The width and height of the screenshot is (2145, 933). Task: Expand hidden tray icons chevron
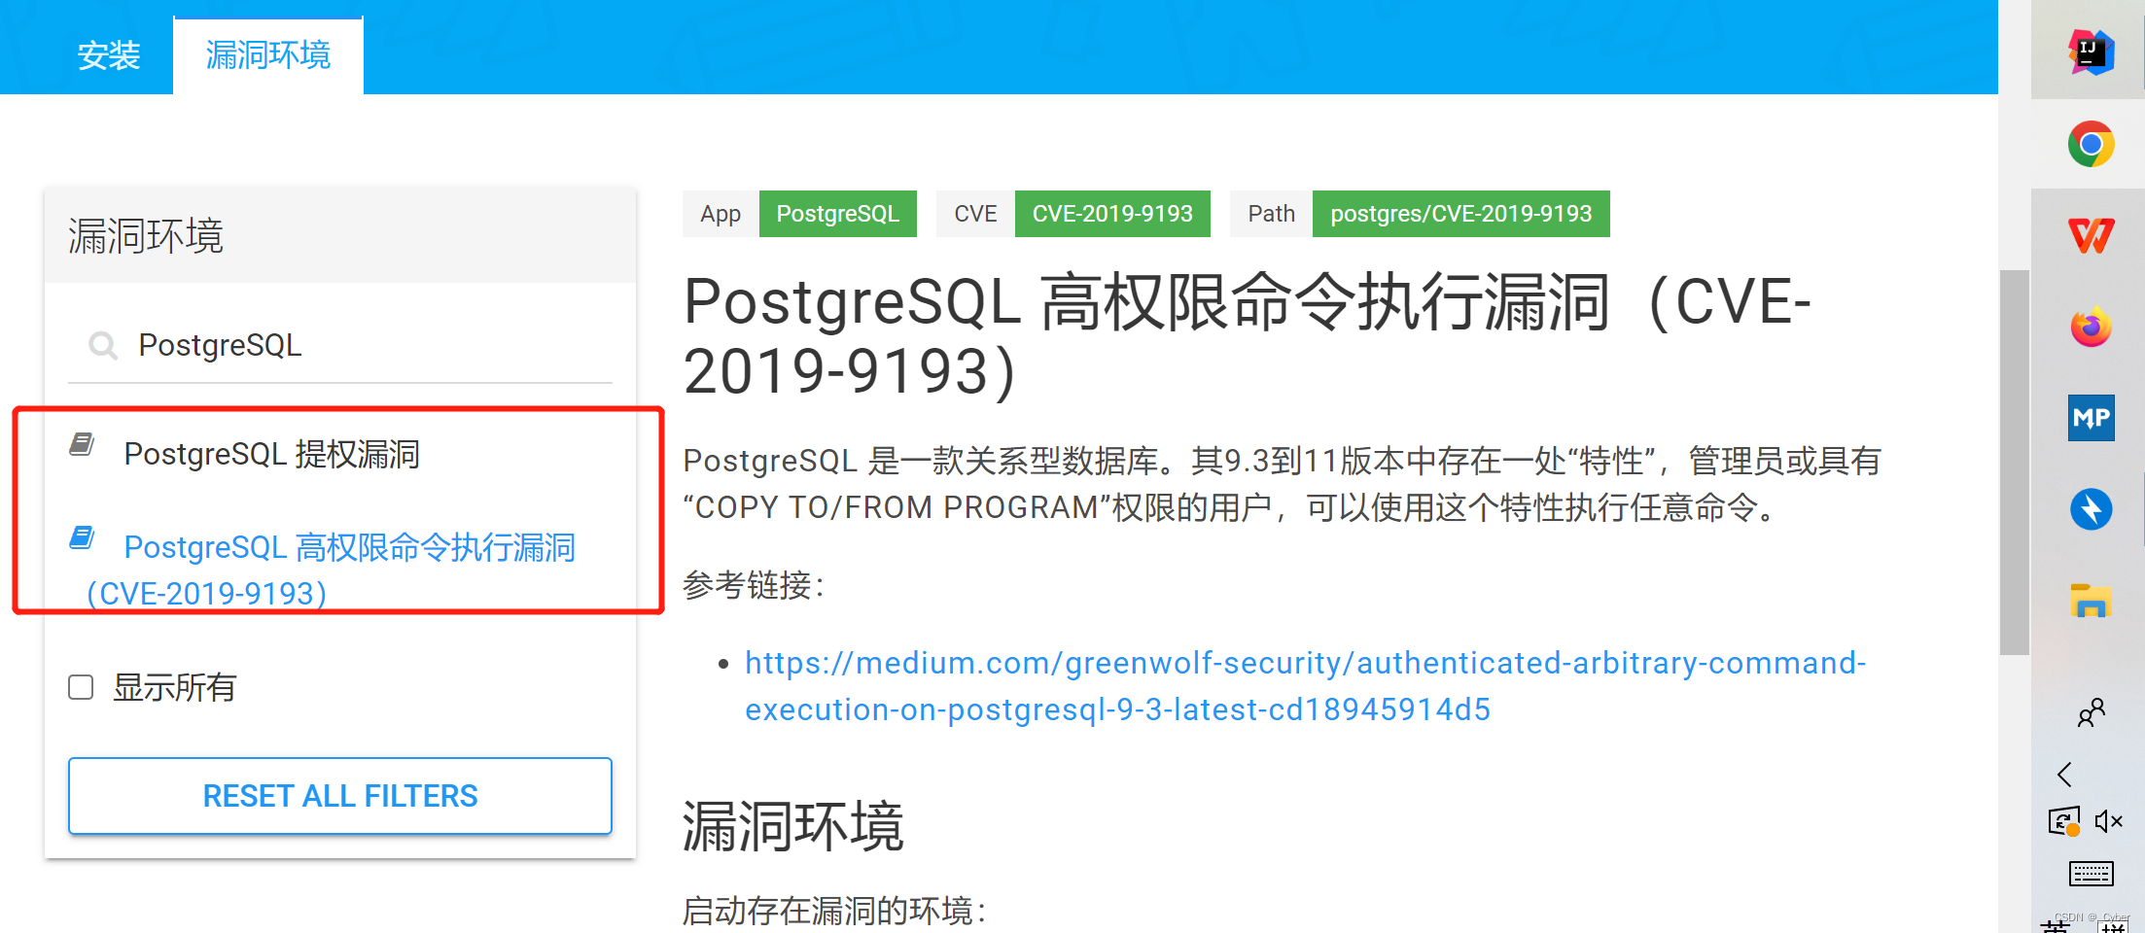(x=2064, y=774)
